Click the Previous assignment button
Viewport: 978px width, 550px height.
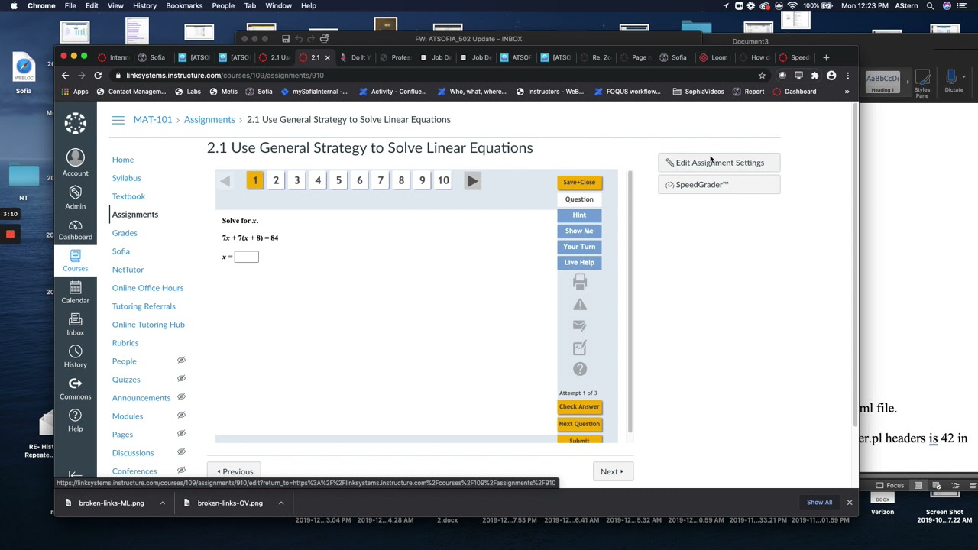(x=235, y=471)
